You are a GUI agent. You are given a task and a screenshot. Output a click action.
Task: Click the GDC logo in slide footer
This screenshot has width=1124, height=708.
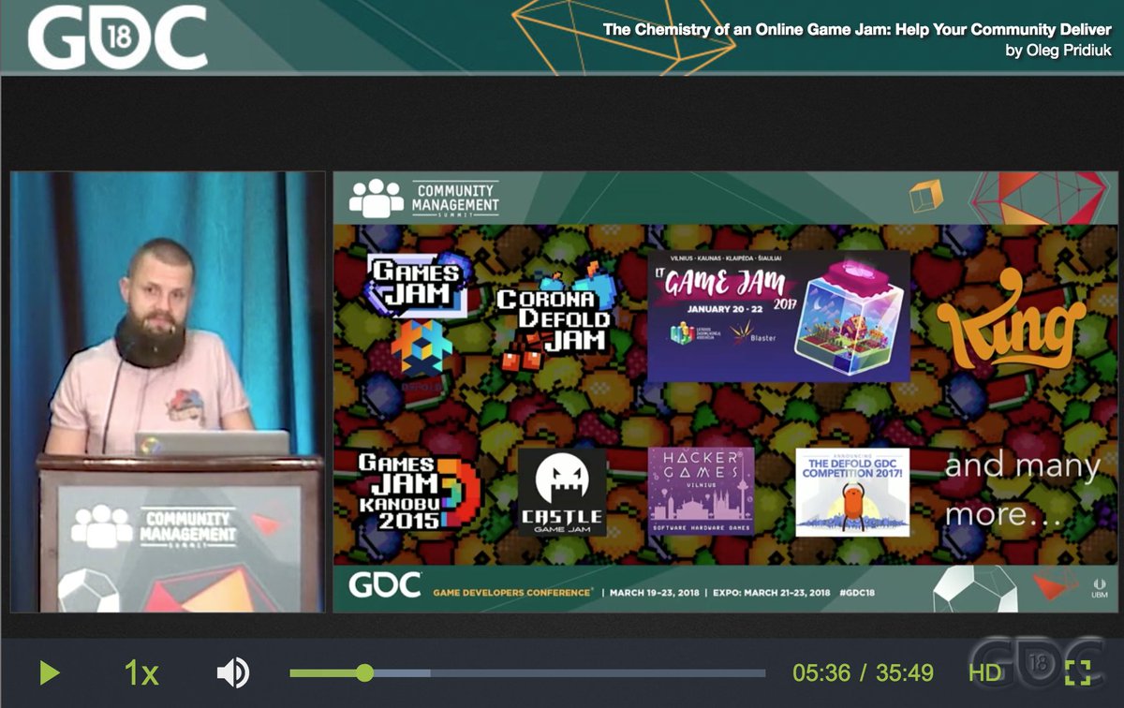[x=385, y=585]
